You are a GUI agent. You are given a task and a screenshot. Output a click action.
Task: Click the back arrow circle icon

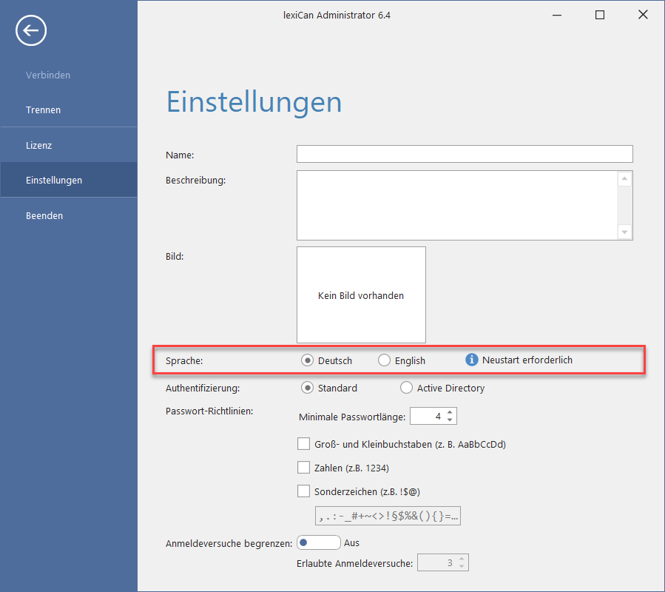point(31,30)
